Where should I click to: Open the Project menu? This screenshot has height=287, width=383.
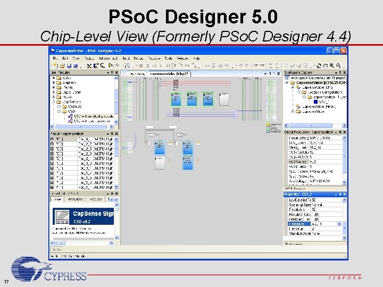click(89, 58)
